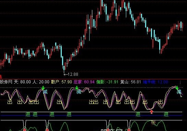Select the middle 减 signal label

(79, 92)
